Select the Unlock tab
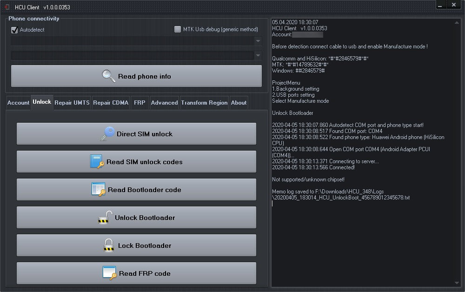 click(42, 102)
